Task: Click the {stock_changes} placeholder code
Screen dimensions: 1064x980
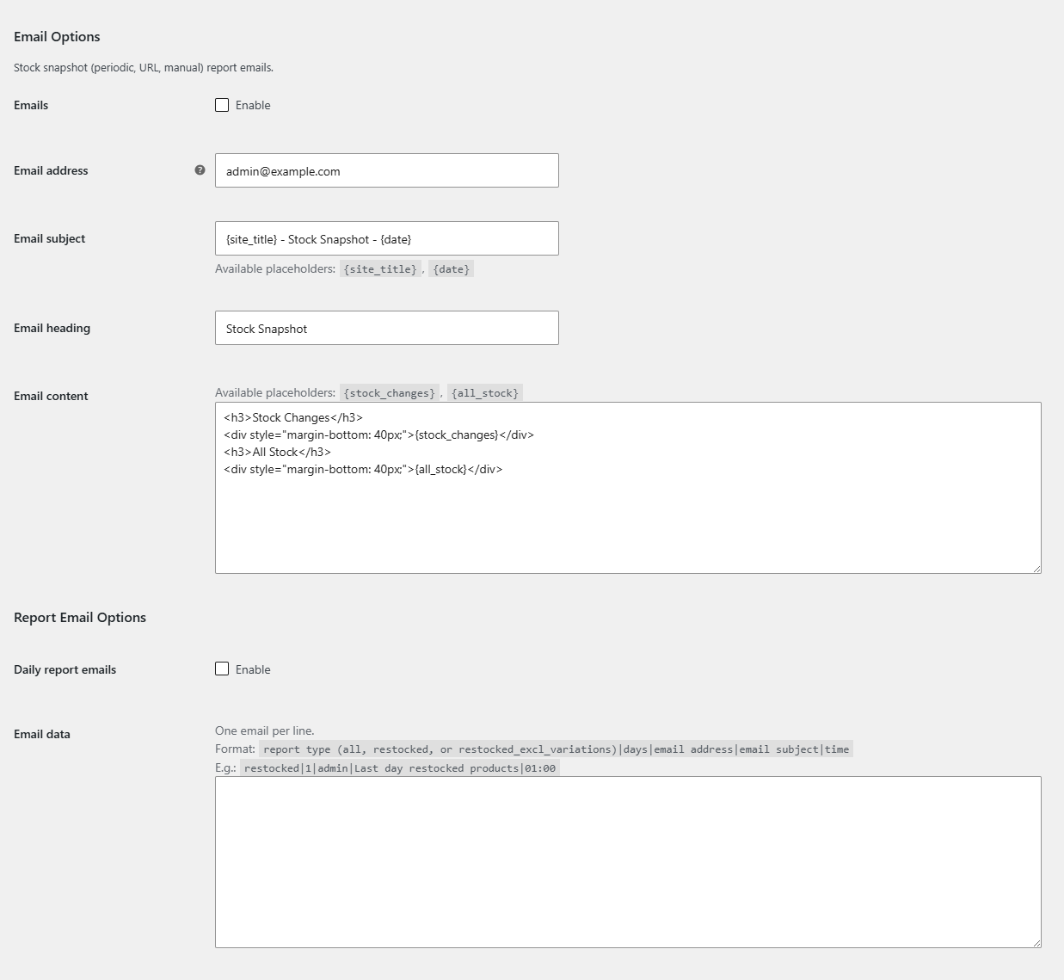Action: [x=390, y=393]
